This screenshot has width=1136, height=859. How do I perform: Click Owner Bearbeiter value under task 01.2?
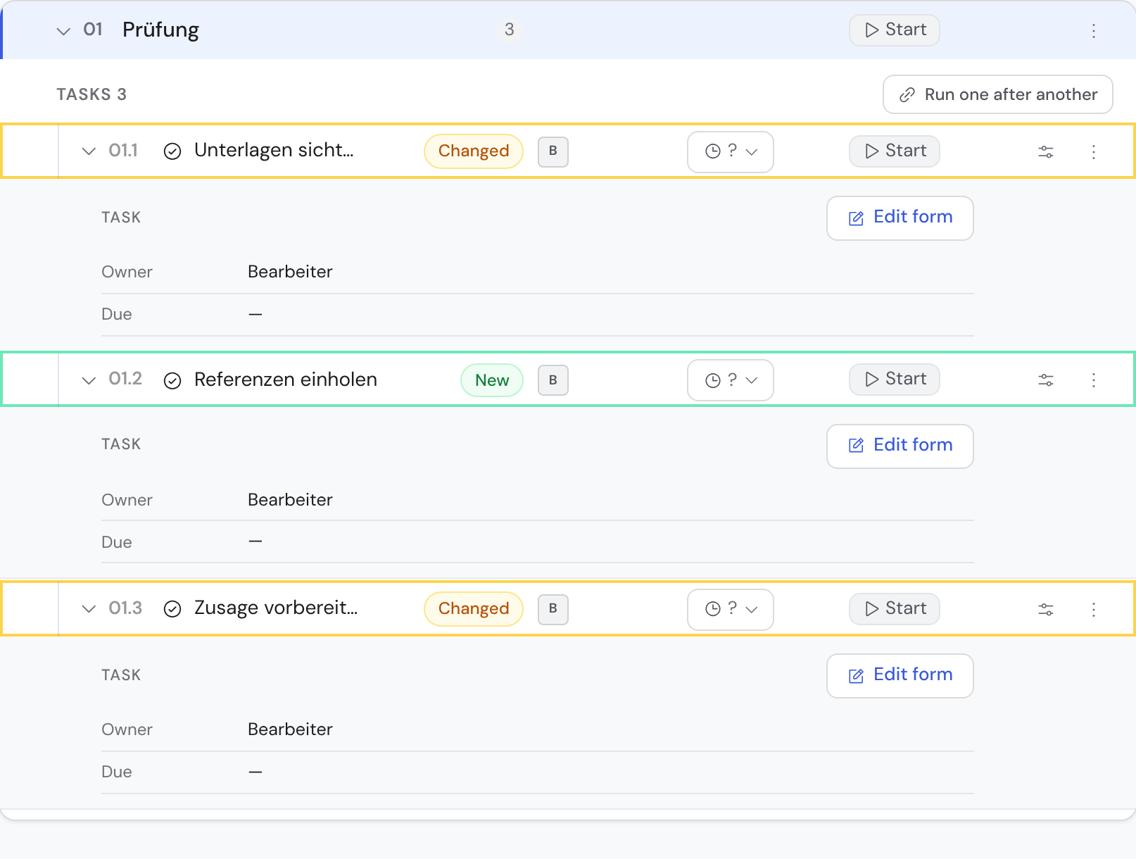(290, 500)
